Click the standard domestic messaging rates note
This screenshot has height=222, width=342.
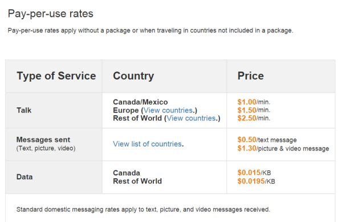[x=143, y=210]
